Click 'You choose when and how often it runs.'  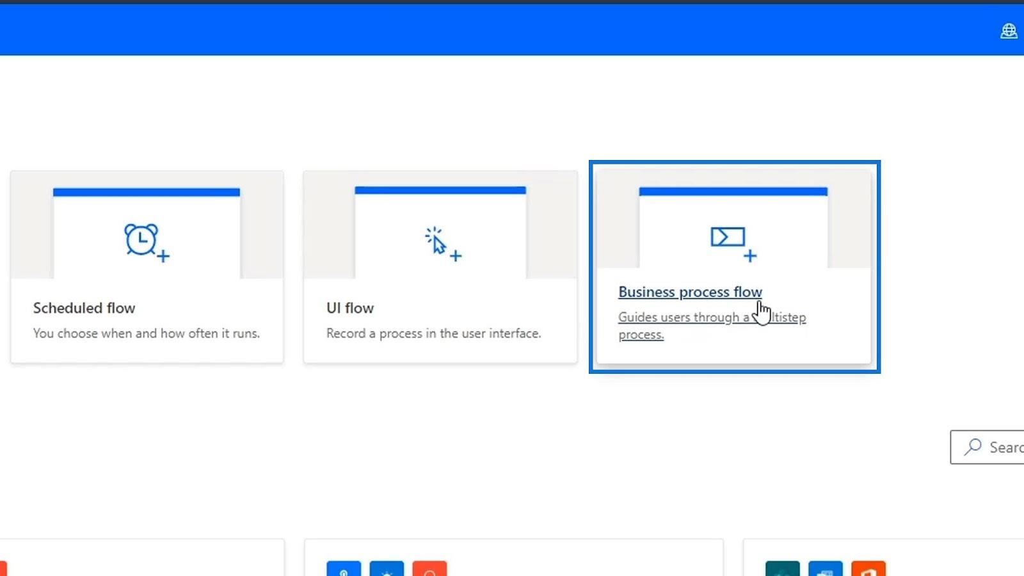147,333
